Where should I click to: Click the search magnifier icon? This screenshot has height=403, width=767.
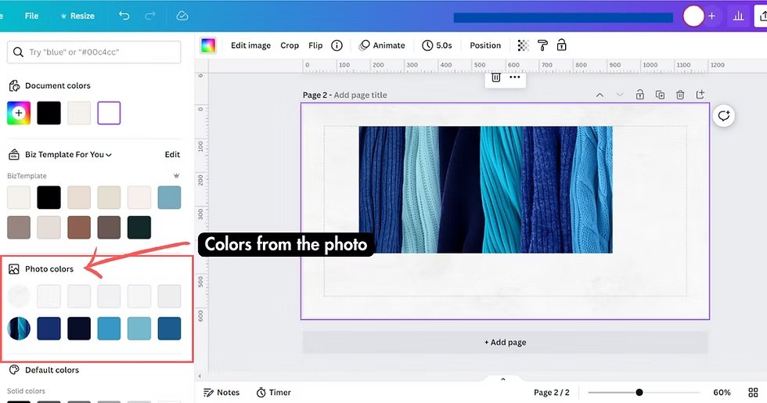click(x=18, y=52)
